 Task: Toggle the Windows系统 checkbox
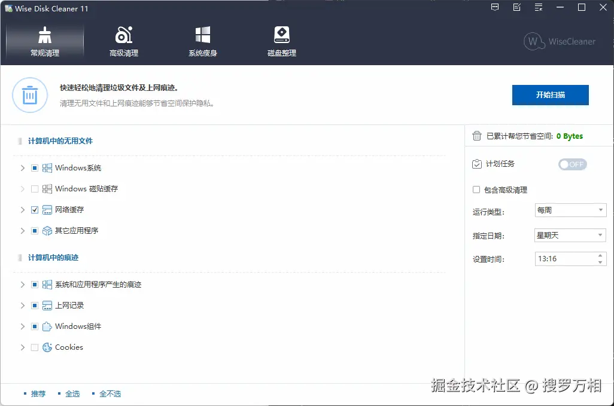click(35, 168)
